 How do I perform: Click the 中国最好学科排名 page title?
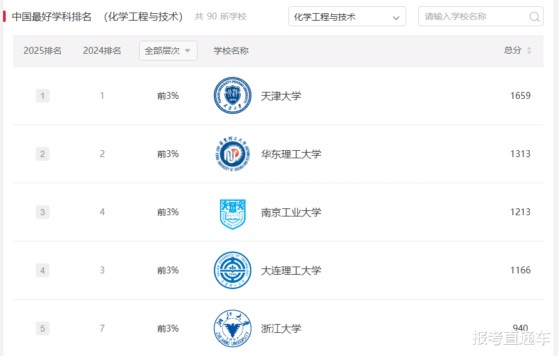(51, 17)
